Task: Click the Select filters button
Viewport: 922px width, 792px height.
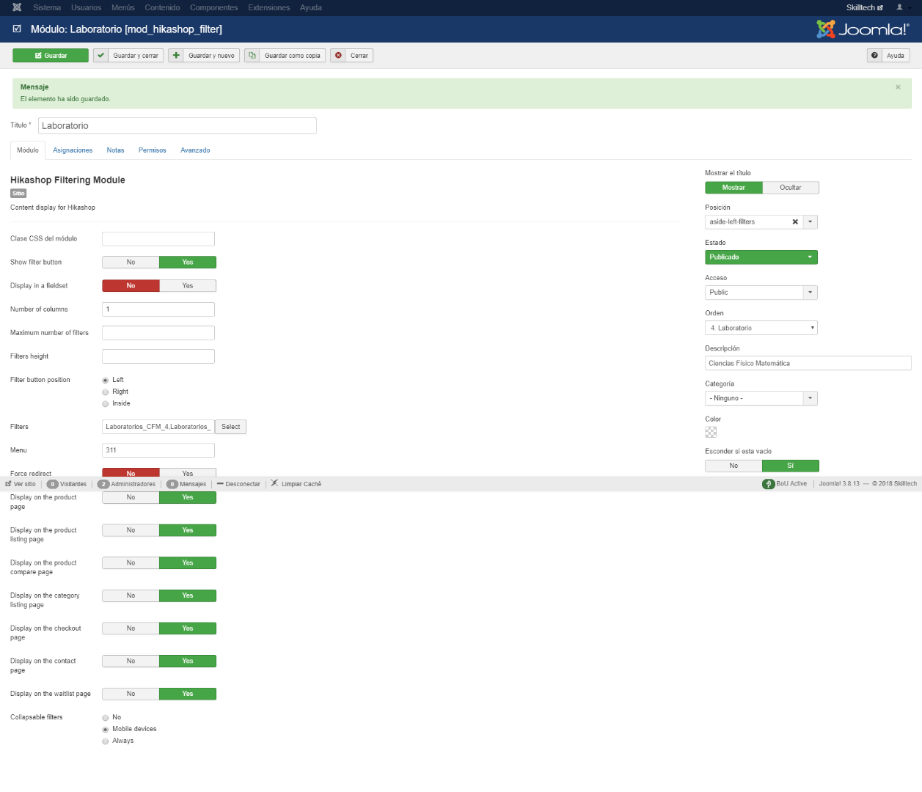Action: pos(230,427)
